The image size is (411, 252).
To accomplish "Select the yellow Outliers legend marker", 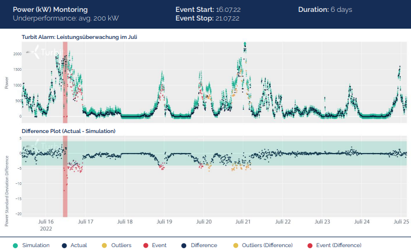I will [x=104, y=245].
